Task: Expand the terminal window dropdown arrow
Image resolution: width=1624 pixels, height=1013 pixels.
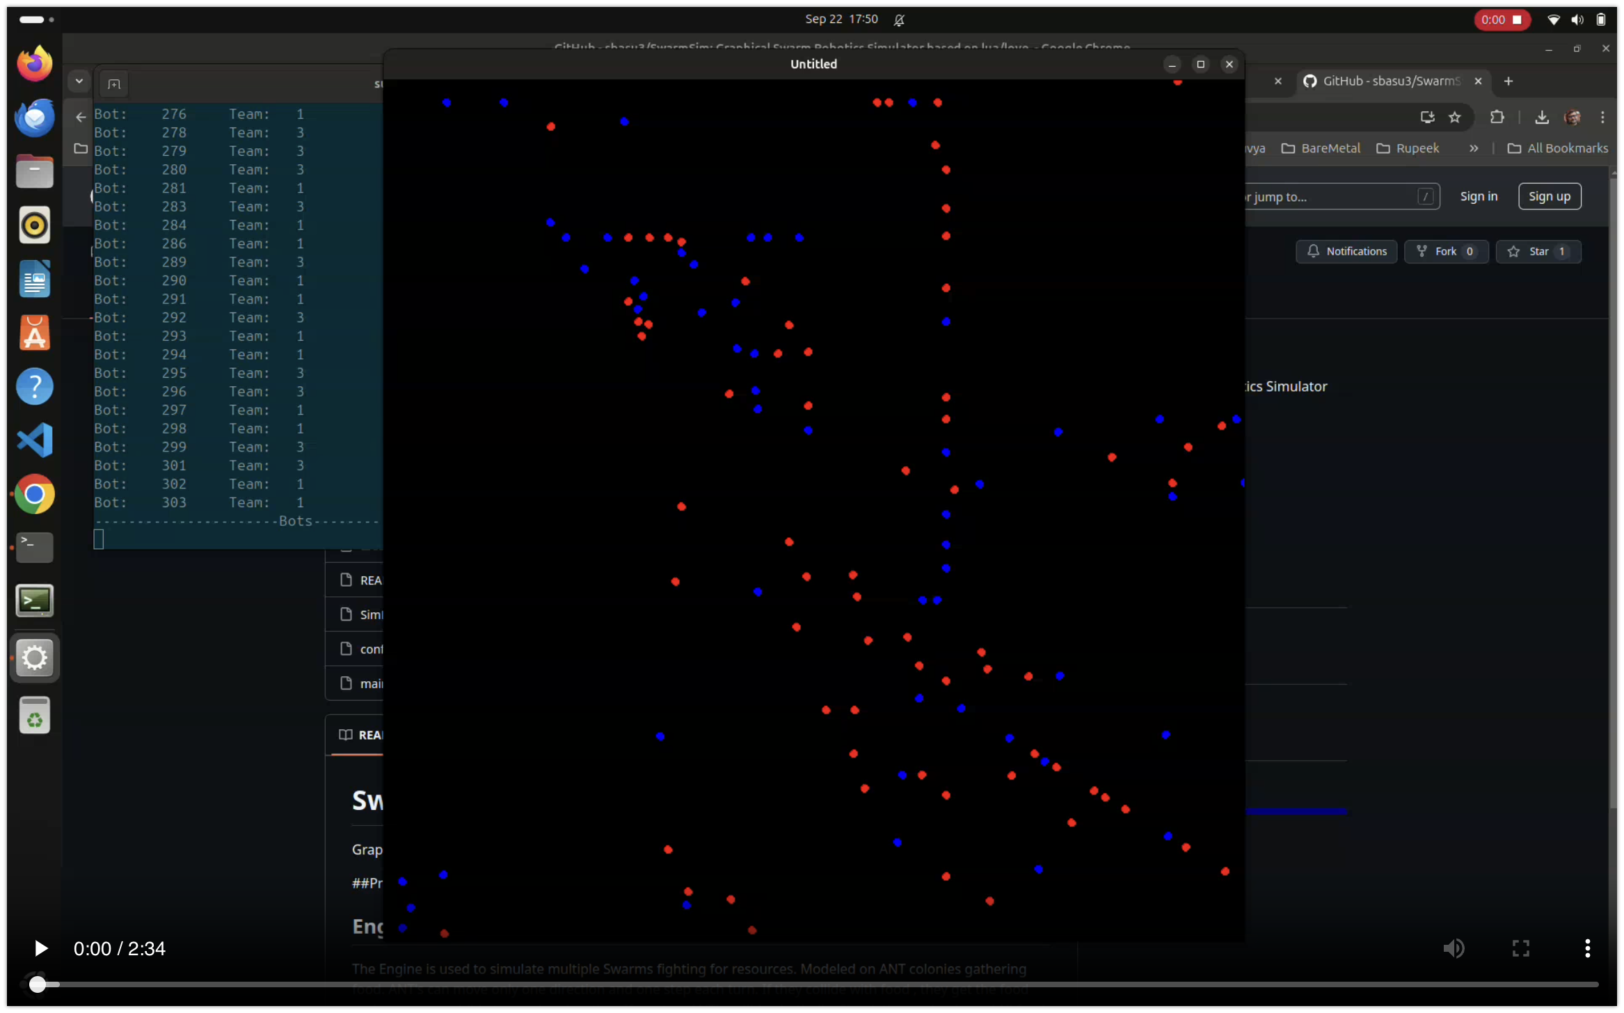Action: click(x=79, y=81)
